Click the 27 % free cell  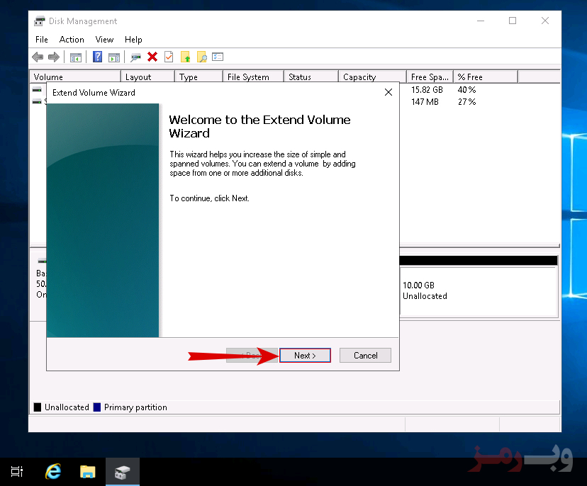coord(466,102)
